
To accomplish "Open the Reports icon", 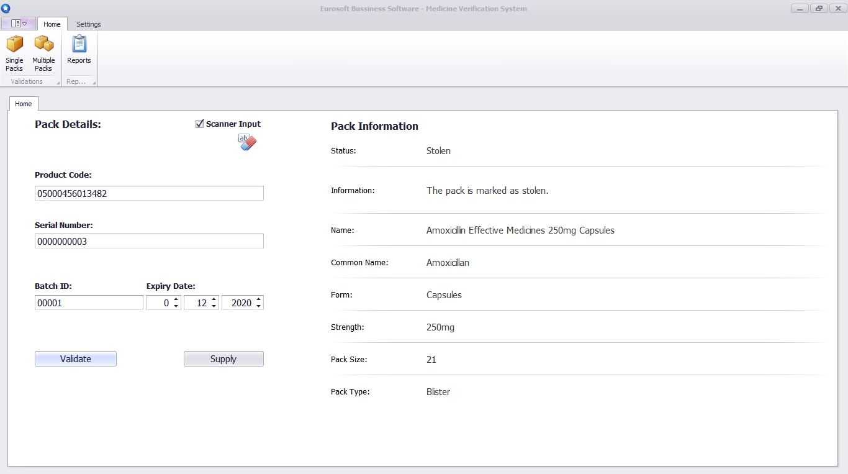I will (79, 50).
